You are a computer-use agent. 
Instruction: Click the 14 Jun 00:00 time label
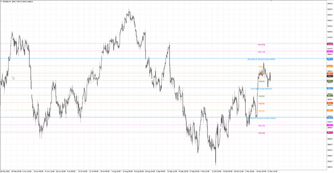click(x=39, y=171)
